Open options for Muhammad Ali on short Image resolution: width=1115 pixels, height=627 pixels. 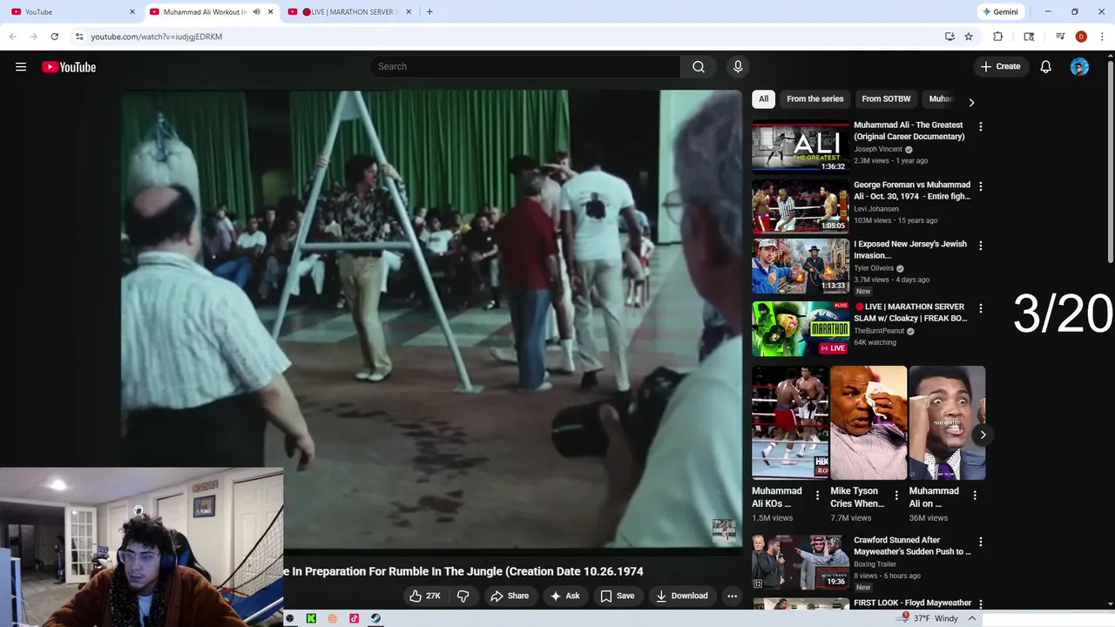pos(975,495)
